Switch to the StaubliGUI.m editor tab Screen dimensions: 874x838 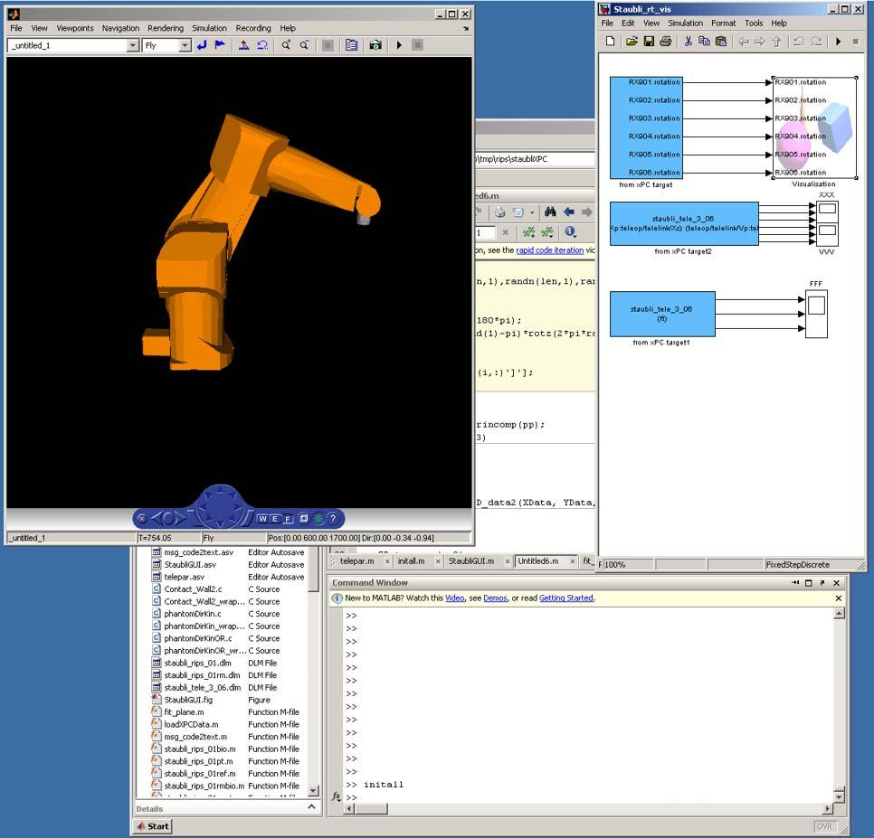[x=471, y=561]
